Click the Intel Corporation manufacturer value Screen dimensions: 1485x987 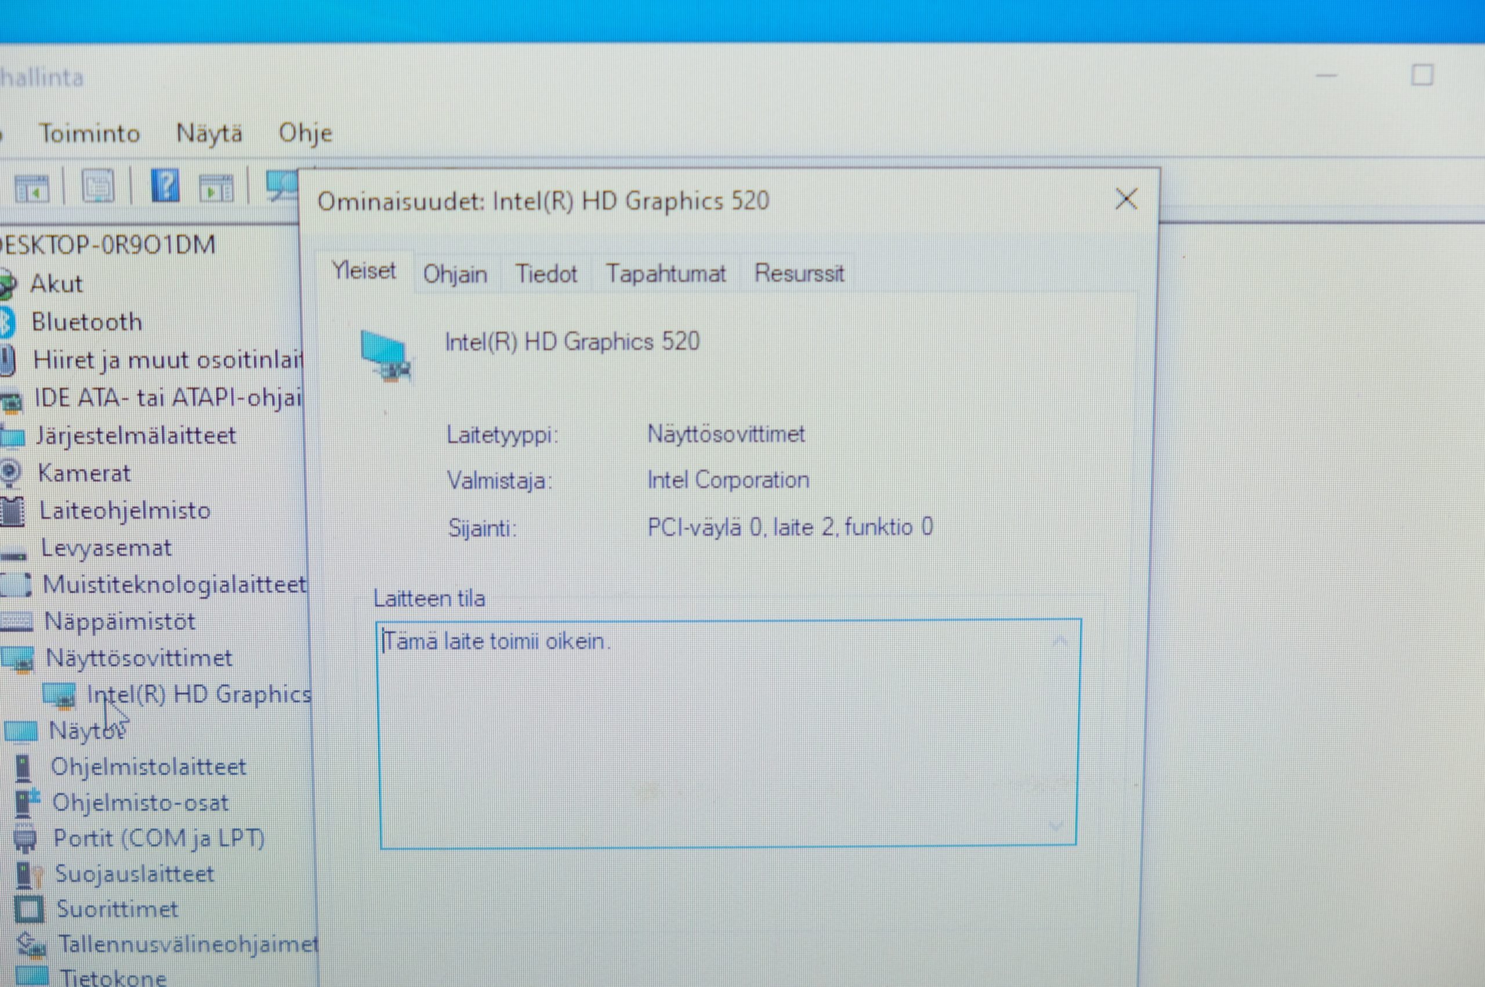click(x=729, y=480)
